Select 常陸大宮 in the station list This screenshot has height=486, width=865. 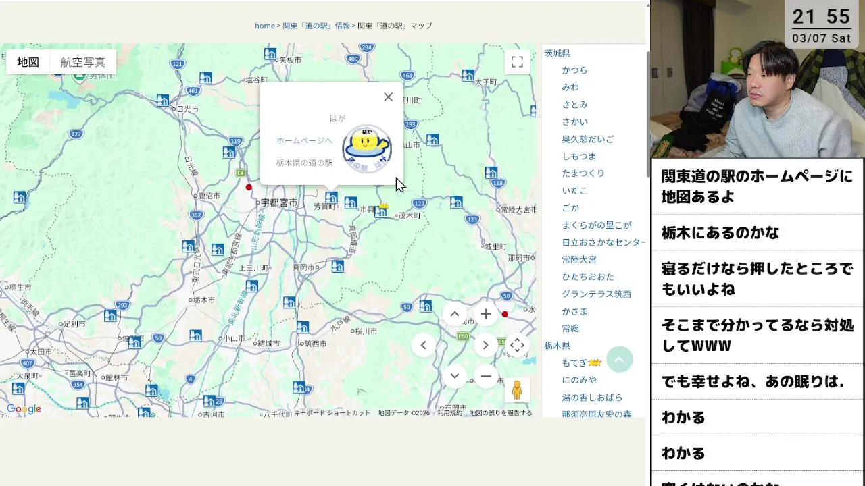click(x=580, y=259)
